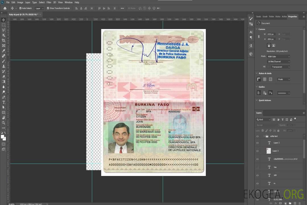
Task: Open the Auto-Select Layer dropdown
Action: coord(39,8)
